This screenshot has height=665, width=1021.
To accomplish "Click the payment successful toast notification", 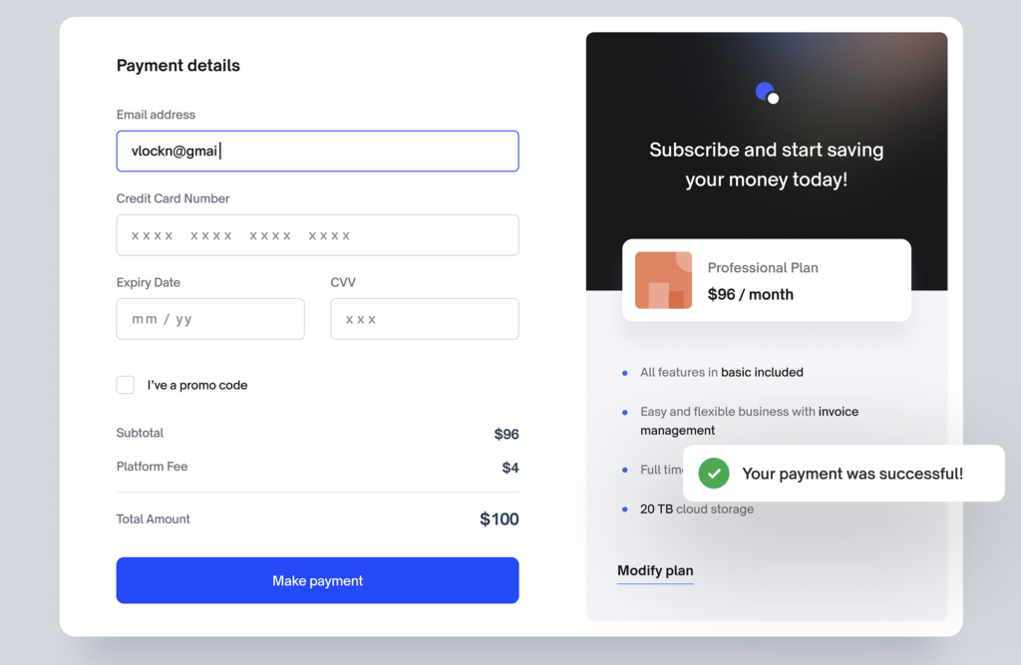I will (844, 474).
